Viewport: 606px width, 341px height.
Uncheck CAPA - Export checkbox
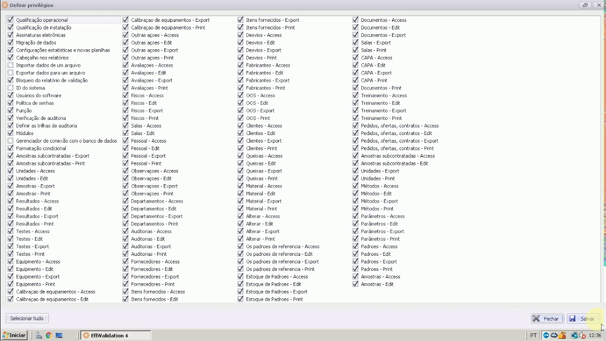click(356, 73)
